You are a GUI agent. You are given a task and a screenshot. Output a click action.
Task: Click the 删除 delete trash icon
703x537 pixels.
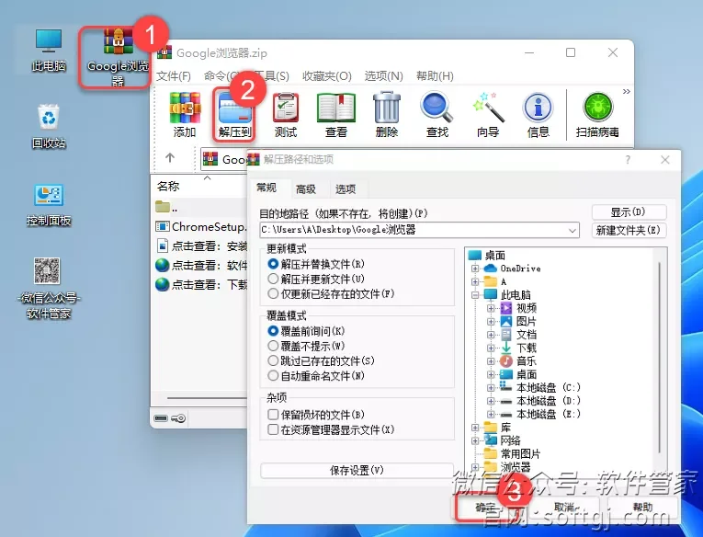pyautogui.click(x=387, y=115)
